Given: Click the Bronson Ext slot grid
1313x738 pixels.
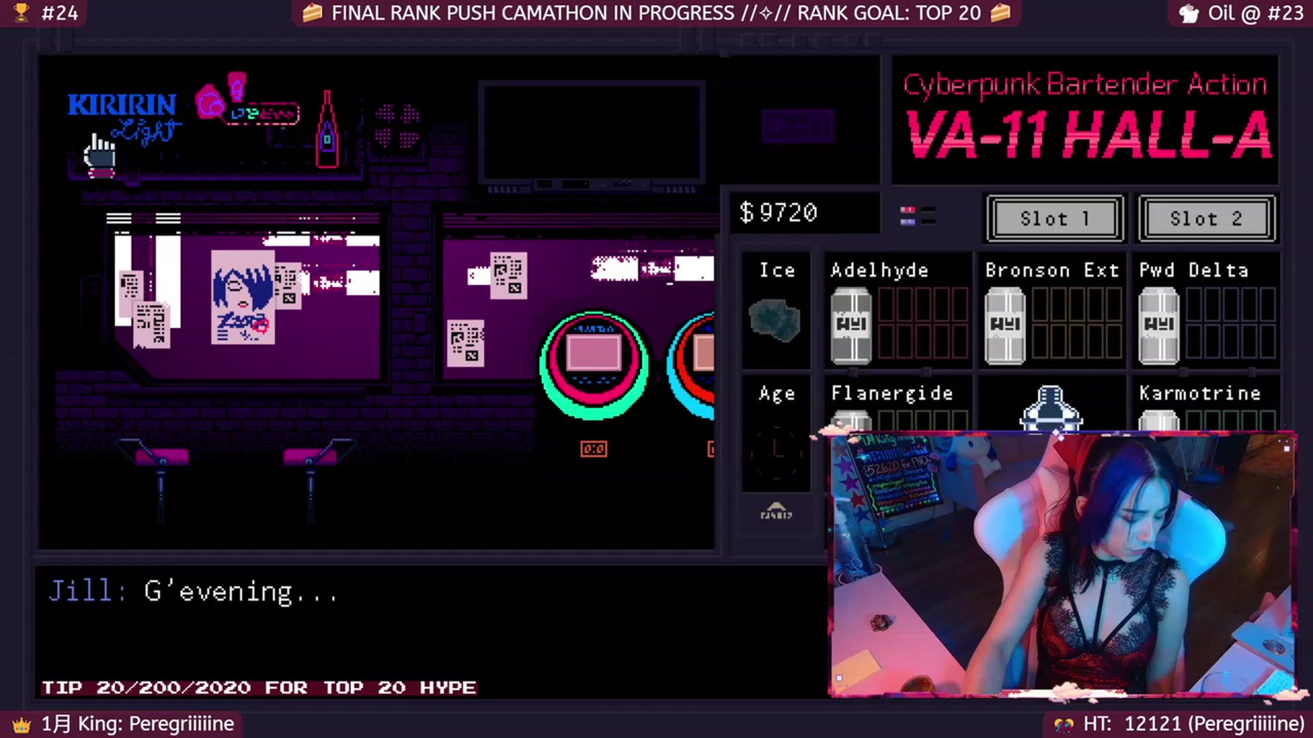Looking at the screenshot, I should [1076, 323].
